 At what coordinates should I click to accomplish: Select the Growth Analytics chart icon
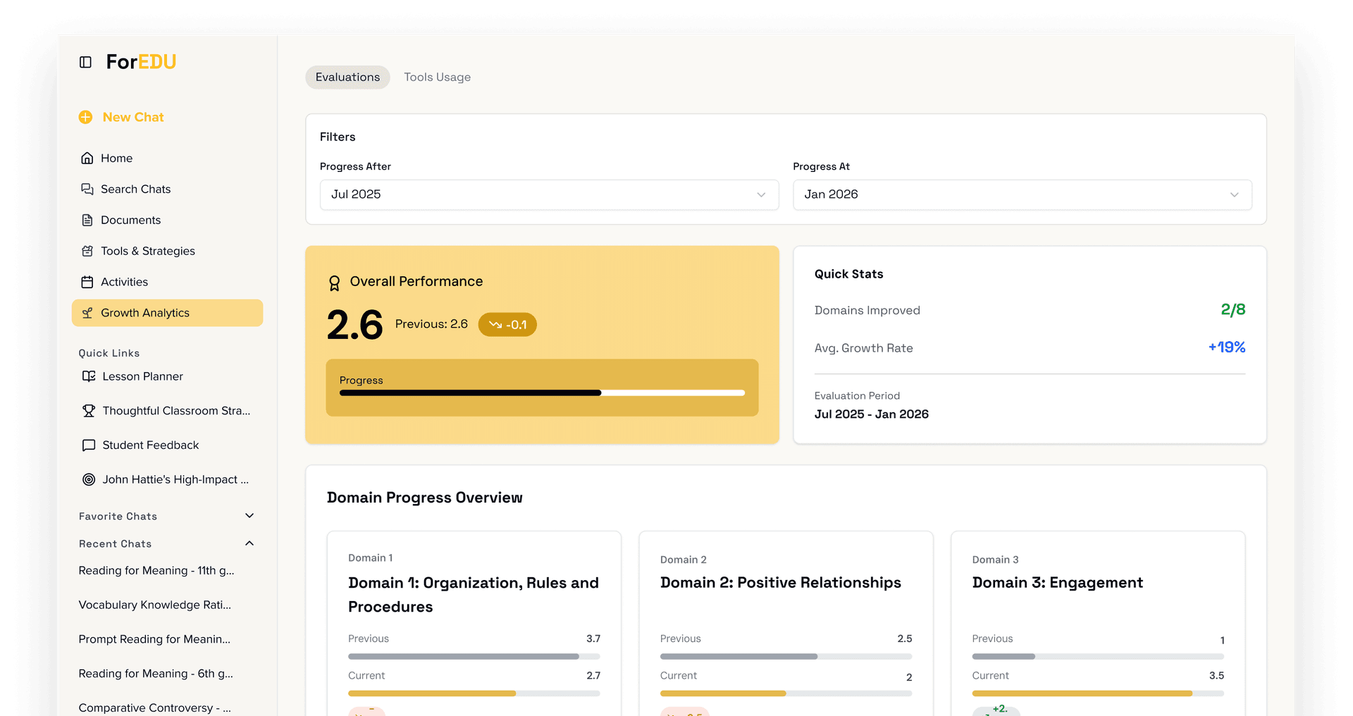(x=88, y=313)
